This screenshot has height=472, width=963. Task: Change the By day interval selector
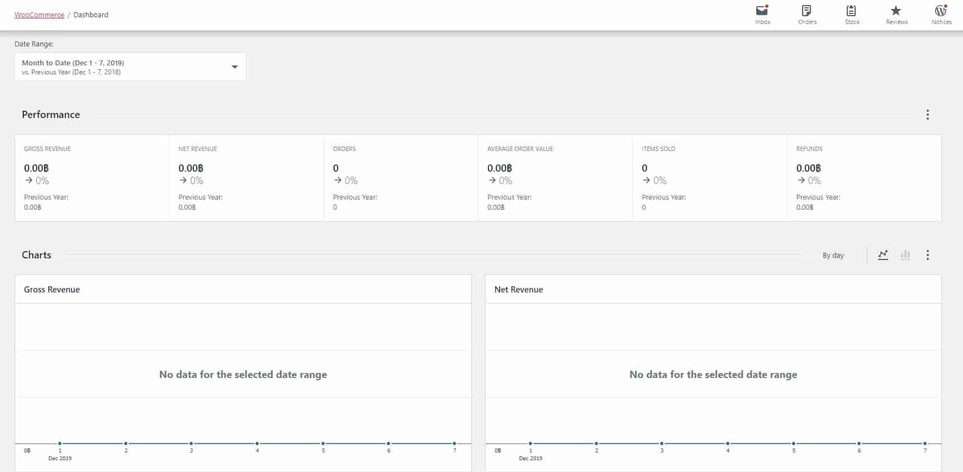[x=833, y=256]
